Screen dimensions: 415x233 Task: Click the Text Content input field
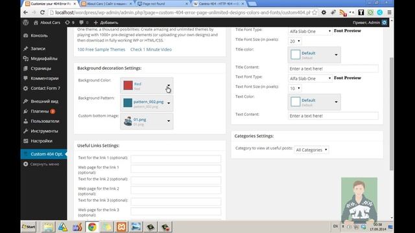click(333, 116)
